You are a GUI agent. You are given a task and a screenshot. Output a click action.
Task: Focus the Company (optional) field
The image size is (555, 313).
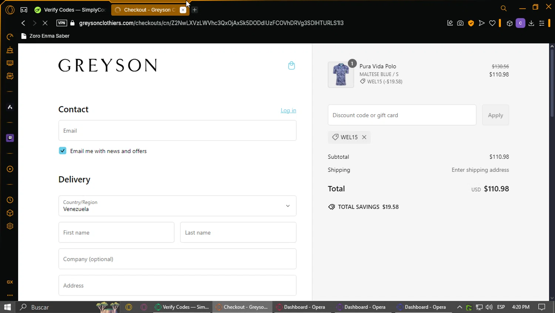[x=177, y=259]
